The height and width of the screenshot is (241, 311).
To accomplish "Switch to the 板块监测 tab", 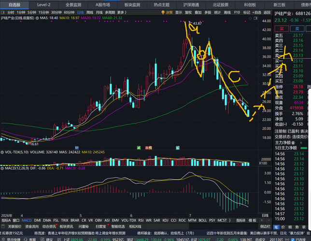I will tap(132, 5).
